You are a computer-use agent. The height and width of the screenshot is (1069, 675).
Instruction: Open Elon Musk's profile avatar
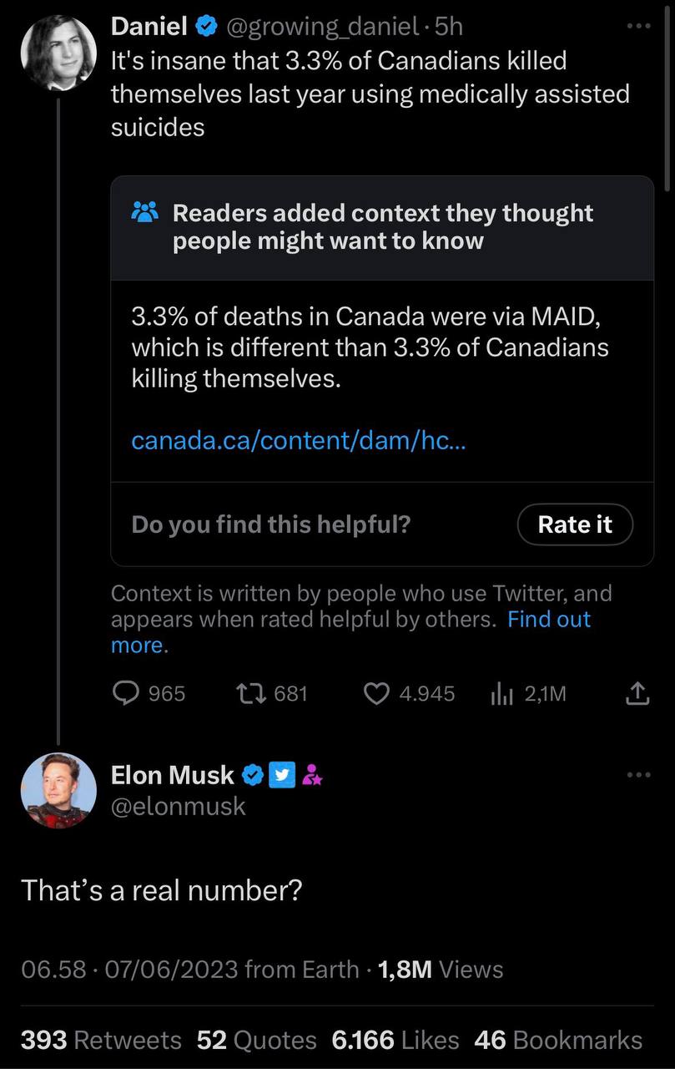pyautogui.click(x=58, y=790)
